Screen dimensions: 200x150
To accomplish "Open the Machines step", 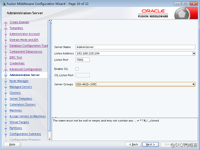I will pos(16,110).
